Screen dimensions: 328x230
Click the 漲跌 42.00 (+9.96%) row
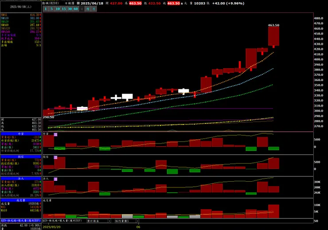point(21,226)
